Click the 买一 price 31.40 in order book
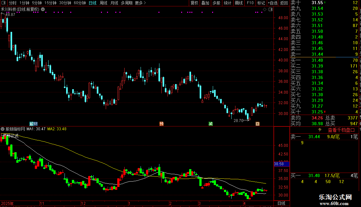361x207 pixels. coord(317,60)
